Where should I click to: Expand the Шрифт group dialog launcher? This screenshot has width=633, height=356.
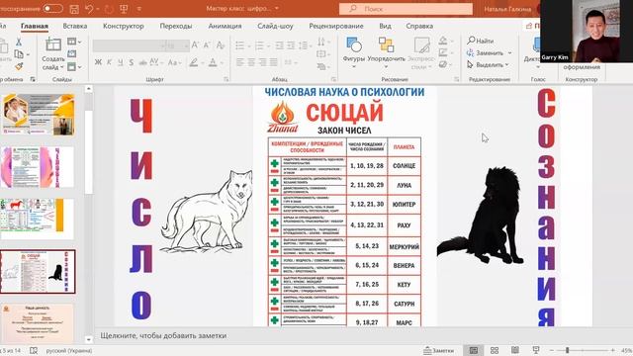[226, 79]
